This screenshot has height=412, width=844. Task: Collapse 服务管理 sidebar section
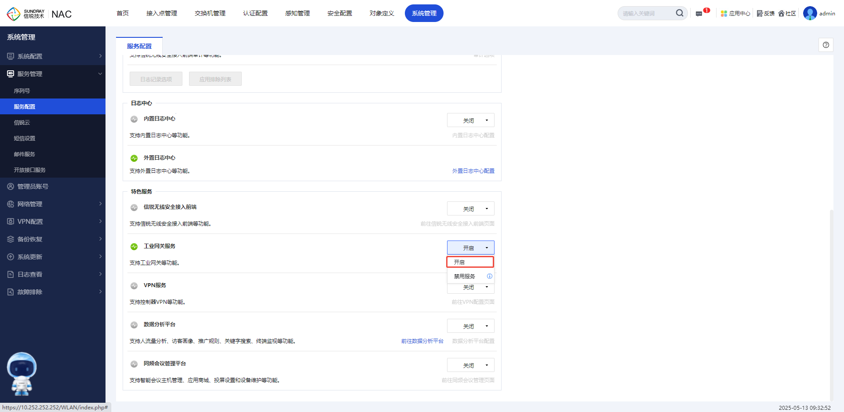100,73
